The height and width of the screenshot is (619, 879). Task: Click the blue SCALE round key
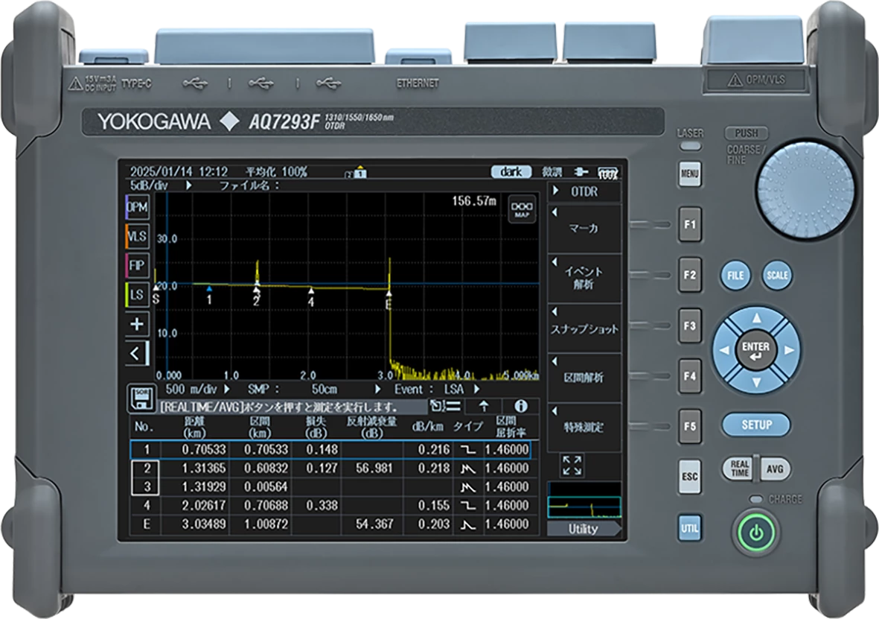point(778,276)
